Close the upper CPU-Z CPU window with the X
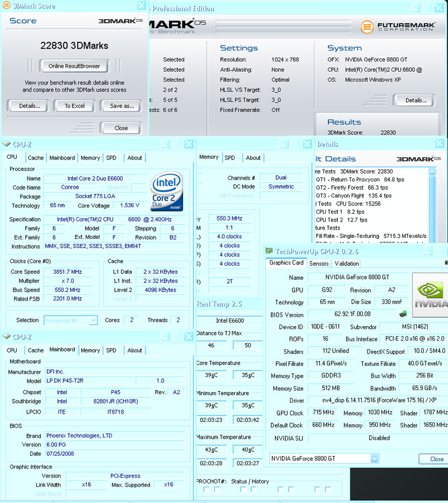 pos(189,144)
